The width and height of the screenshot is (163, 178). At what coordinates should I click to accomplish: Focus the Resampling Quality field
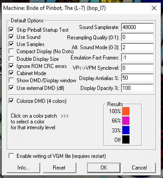138,37
